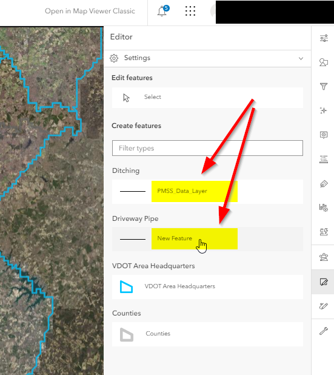Viewport: 334px width, 375px height.
Task: Click the active Edit icon in sidebar
Action: [324, 282]
